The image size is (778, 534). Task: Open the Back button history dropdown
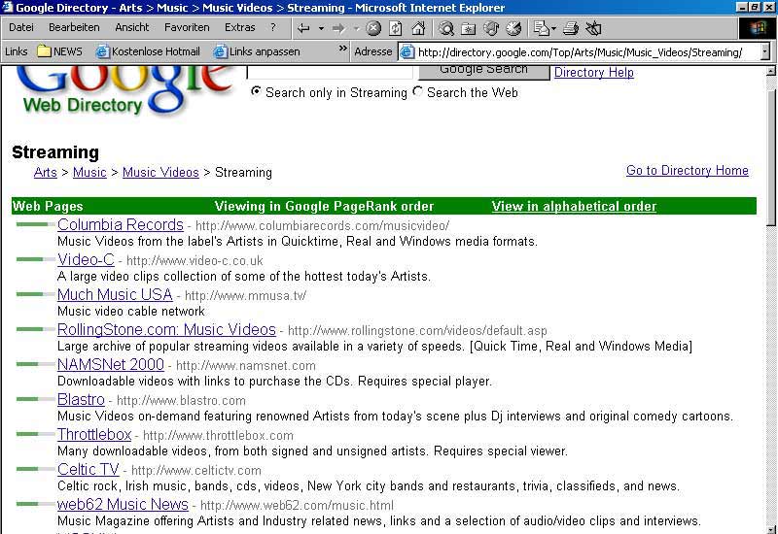coord(321,29)
